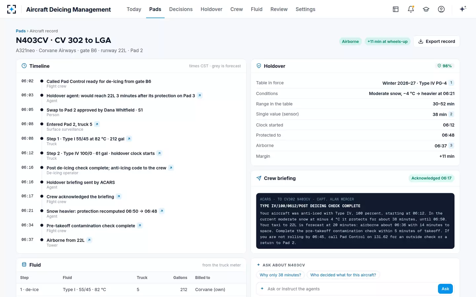Viewport: 476px width, 297px height.
Task: Open source link beside Entered Pad 2, truck 5
Action: (x=97, y=124)
